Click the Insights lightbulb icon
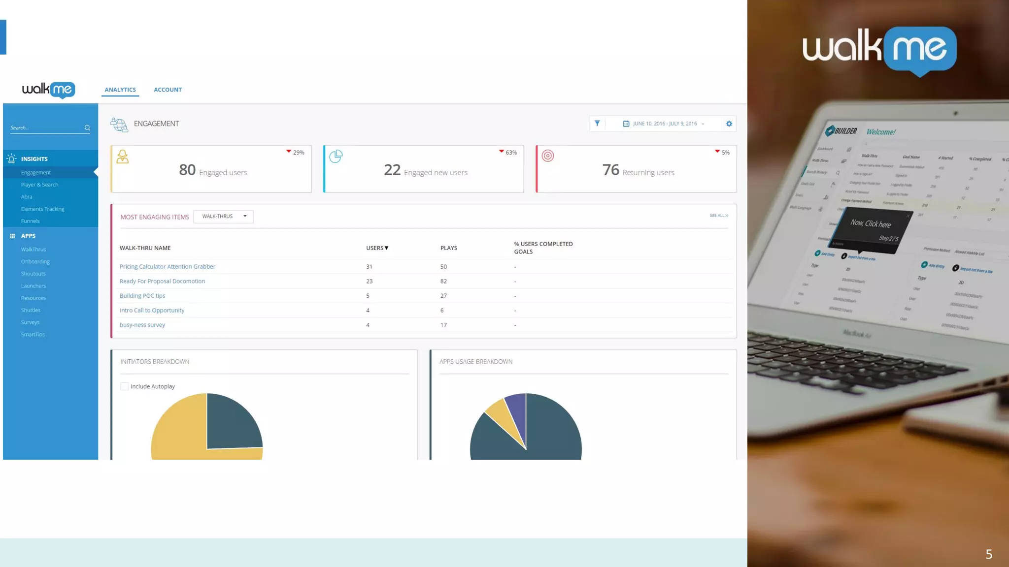Image resolution: width=1009 pixels, height=567 pixels. [x=11, y=158]
